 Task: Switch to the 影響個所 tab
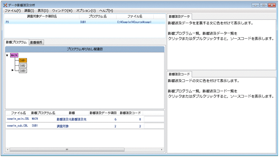pos(36,43)
